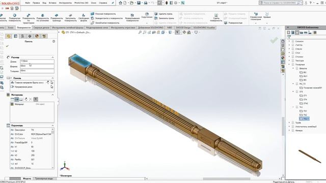Open the ConfigurationManager tab icon
The image size is (326, 183).
click(22, 36)
